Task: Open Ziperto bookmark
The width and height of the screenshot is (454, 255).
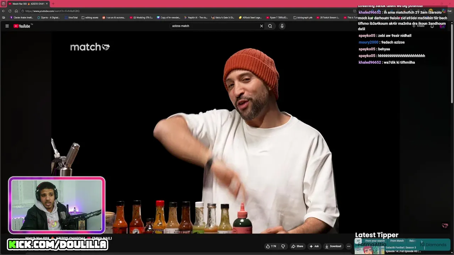Action: click(x=49, y=17)
